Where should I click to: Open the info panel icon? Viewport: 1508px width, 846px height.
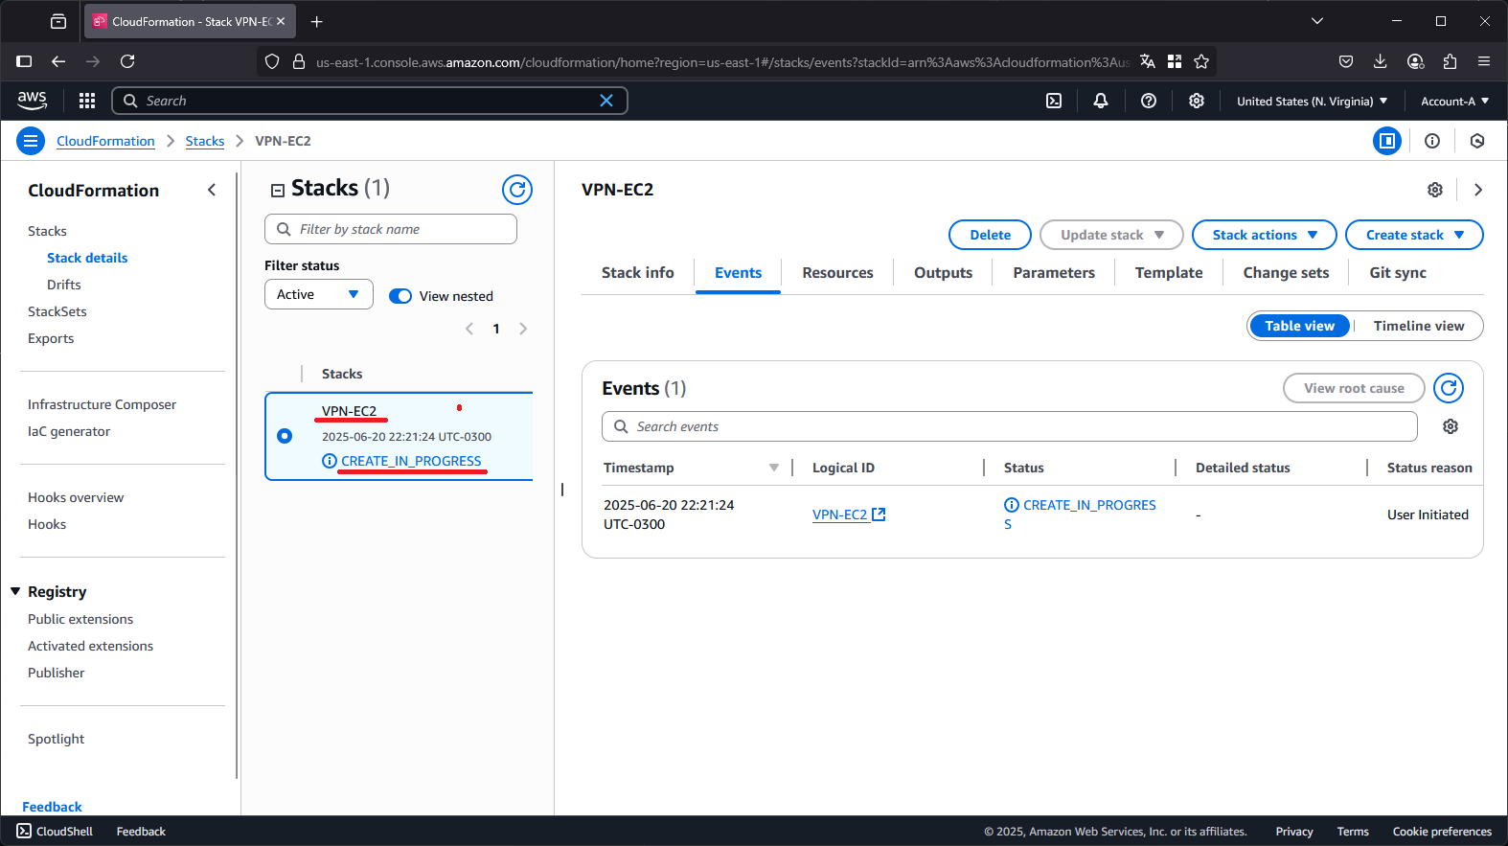1432,141
